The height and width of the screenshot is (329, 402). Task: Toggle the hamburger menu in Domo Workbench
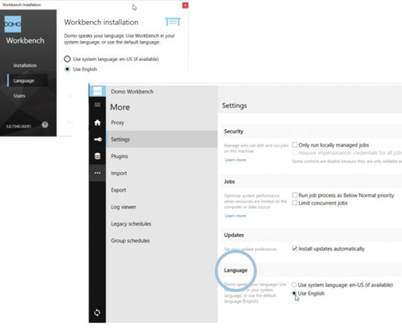coord(98,105)
